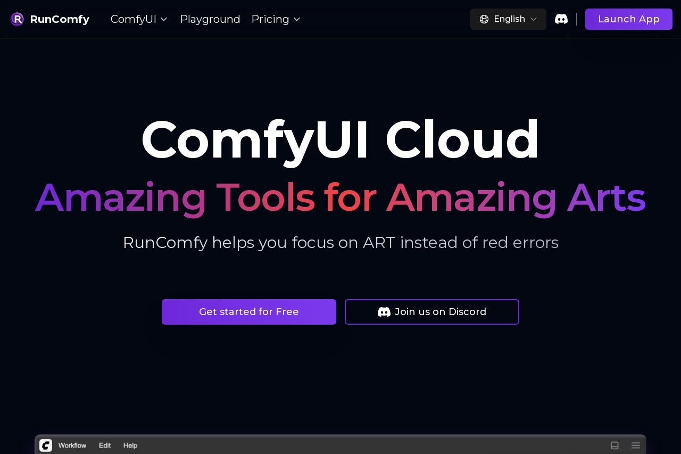Open the hamburger menu in the preview
The width and height of the screenshot is (681, 454).
[x=636, y=445]
